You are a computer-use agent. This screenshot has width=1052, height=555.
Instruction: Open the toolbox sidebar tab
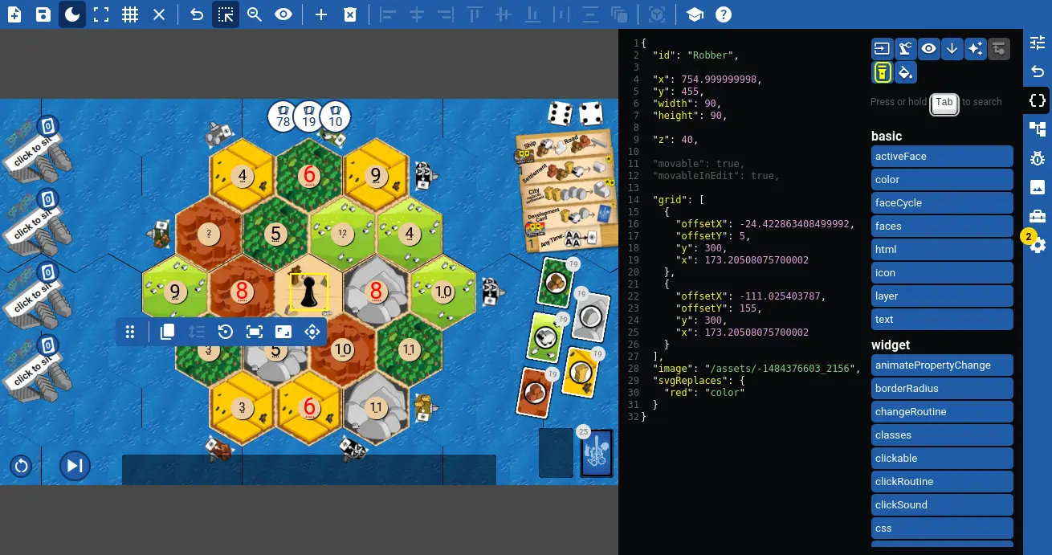coord(1038,216)
